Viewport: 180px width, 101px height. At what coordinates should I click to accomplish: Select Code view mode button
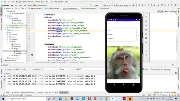click(x=160, y=12)
